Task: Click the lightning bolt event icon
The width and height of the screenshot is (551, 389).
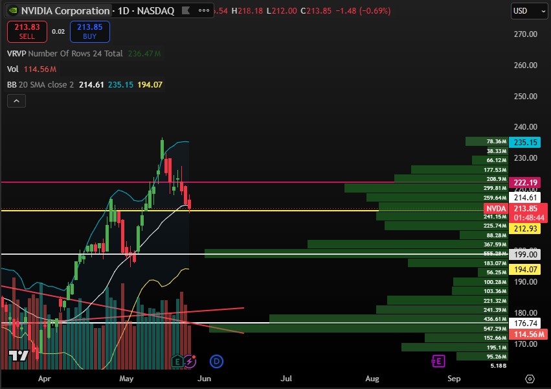Action: pyautogui.click(x=190, y=361)
